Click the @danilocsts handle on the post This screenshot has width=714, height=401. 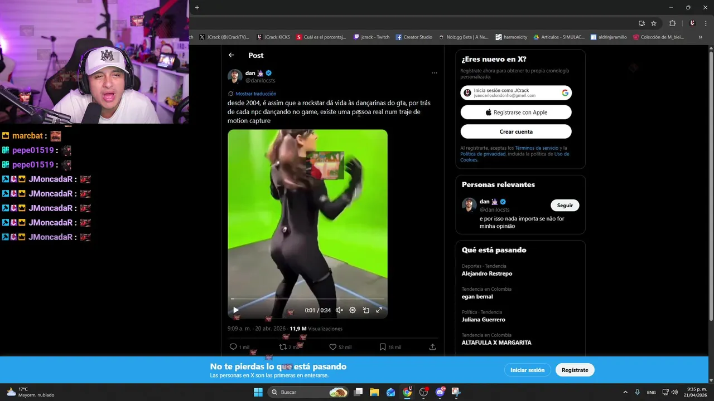coord(260,81)
